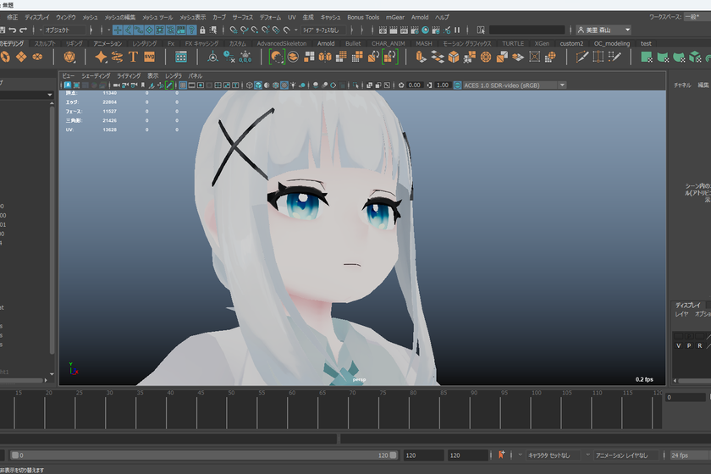The height and width of the screenshot is (474, 711).
Task: Toggle the layer P playback box
Action: tap(689, 345)
